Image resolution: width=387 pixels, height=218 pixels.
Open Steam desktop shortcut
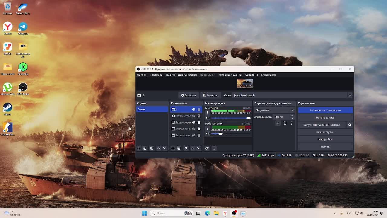tap(8, 109)
